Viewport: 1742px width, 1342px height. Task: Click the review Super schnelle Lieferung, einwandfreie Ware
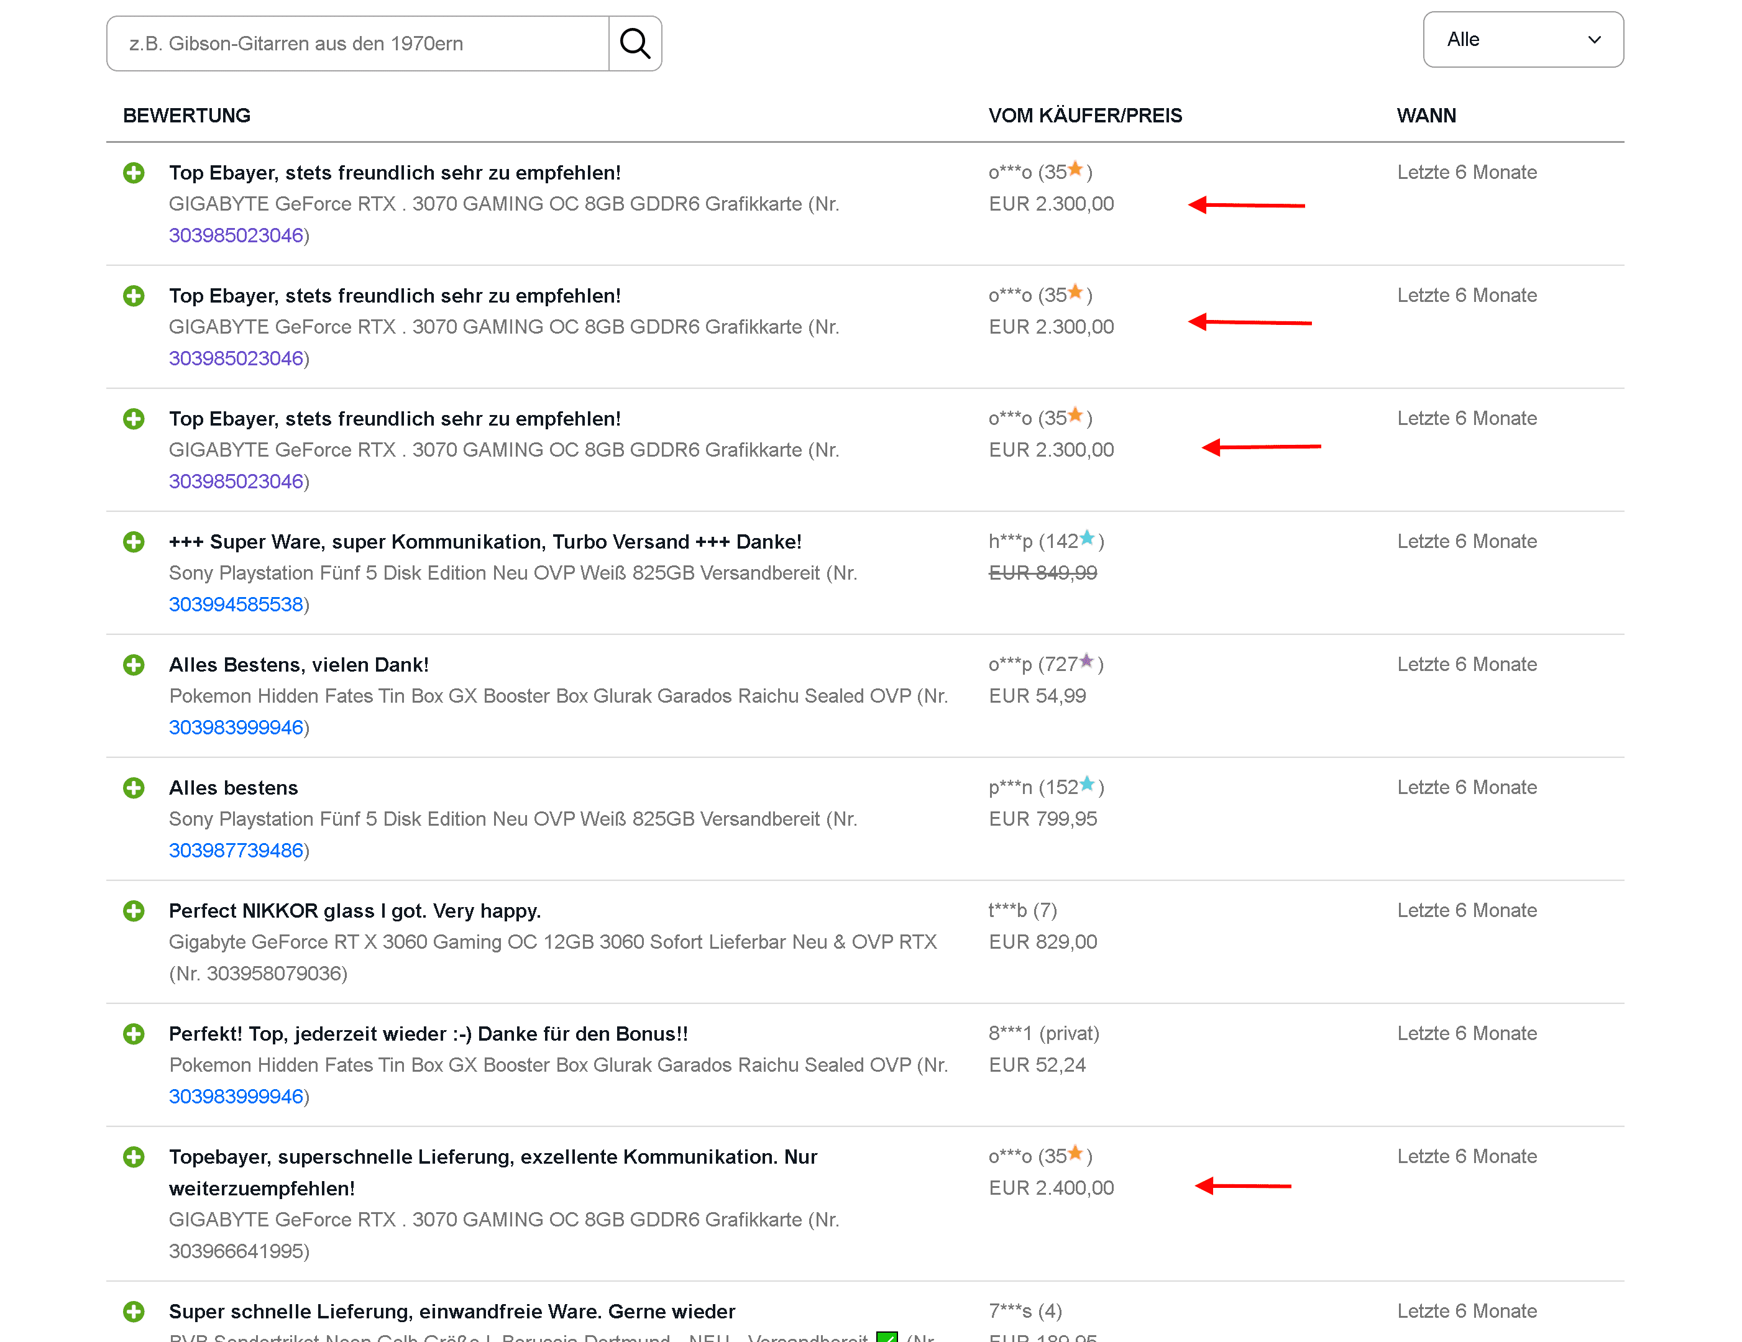click(452, 1312)
